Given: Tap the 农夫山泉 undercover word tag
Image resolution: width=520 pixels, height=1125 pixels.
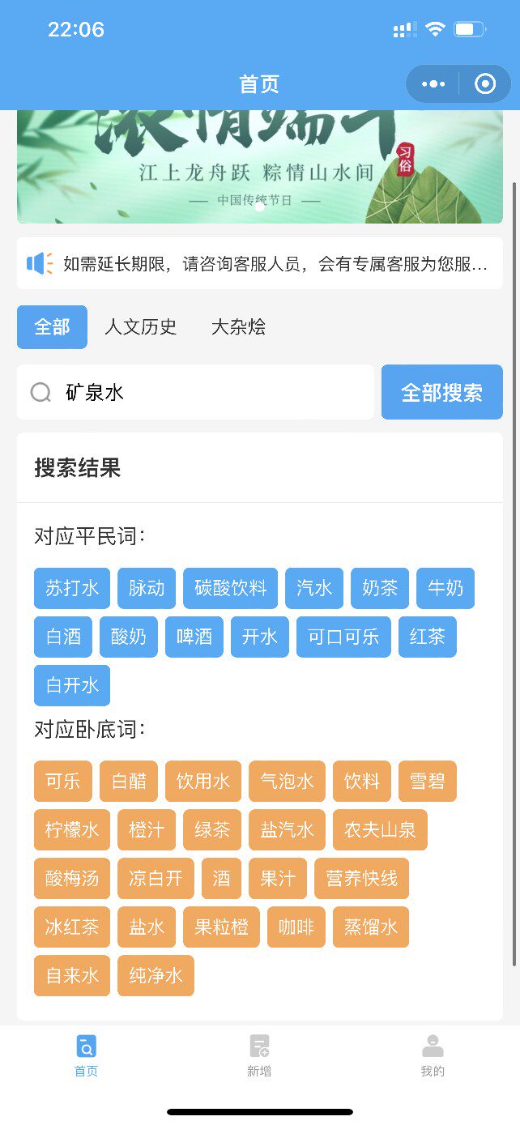Looking at the screenshot, I should coord(380,829).
